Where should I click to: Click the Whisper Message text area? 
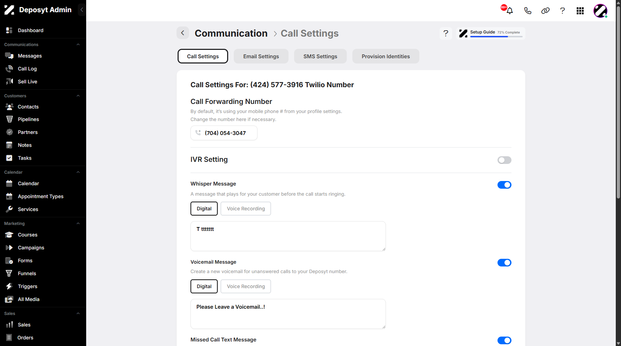click(288, 236)
